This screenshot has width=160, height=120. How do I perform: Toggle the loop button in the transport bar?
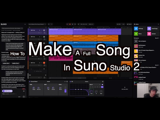(x=75, y=24)
